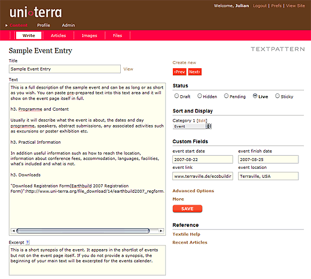Click the 'Status' heading

point(181,86)
